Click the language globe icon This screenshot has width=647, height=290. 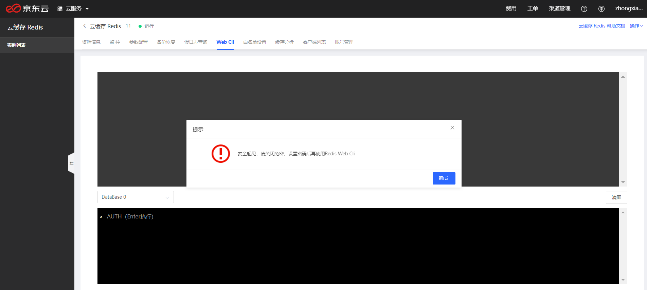[601, 9]
